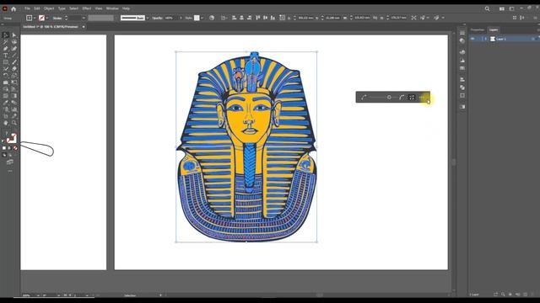Select the Type tool

tap(6, 56)
